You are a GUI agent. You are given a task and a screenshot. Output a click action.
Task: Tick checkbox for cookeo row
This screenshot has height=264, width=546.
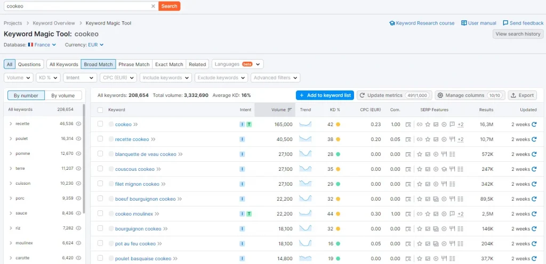point(100,124)
